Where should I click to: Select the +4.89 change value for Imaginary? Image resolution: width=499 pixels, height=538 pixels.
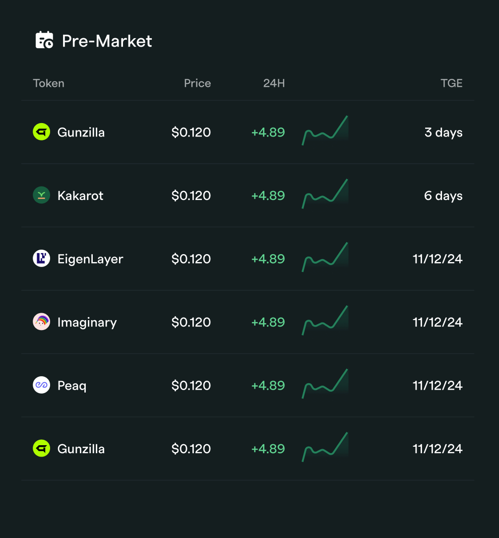(x=268, y=322)
